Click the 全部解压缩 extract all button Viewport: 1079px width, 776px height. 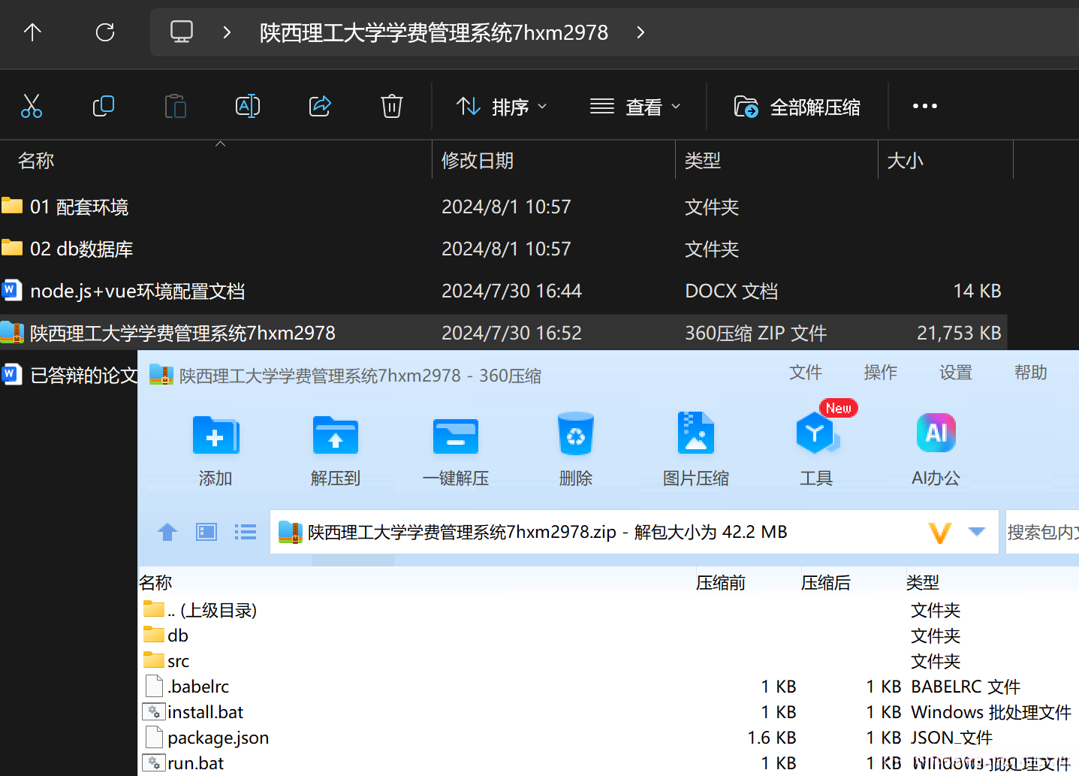[797, 107]
